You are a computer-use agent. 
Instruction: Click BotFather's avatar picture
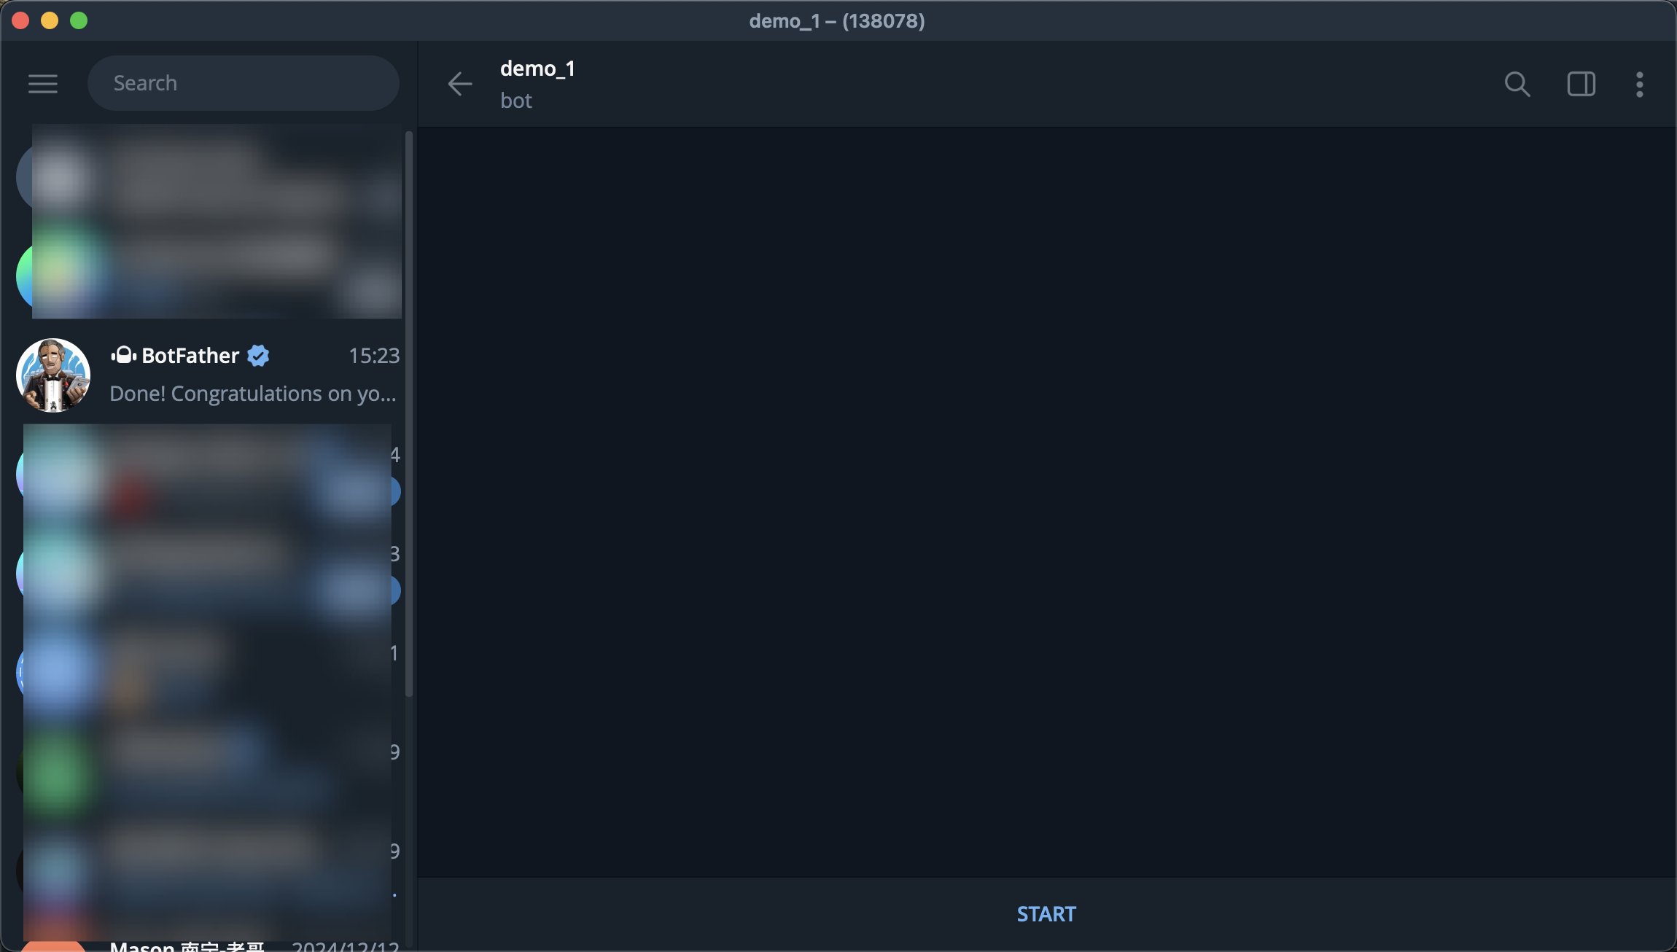click(53, 375)
